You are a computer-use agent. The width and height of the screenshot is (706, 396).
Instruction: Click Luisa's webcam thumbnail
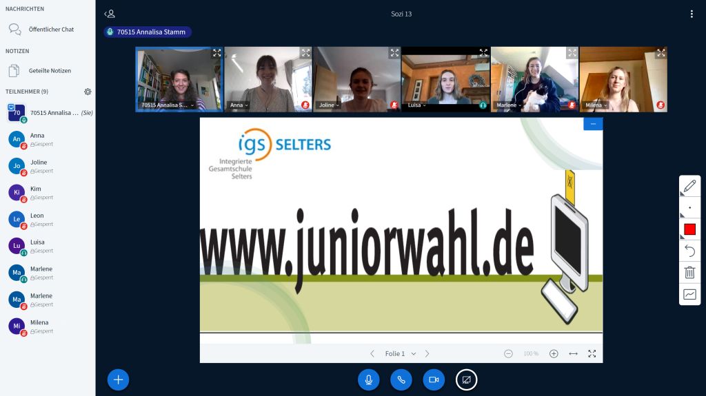[445, 79]
